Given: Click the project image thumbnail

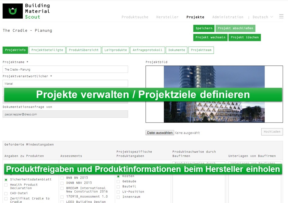Looking at the screenshot, I should pyautogui.click(x=214, y=94).
